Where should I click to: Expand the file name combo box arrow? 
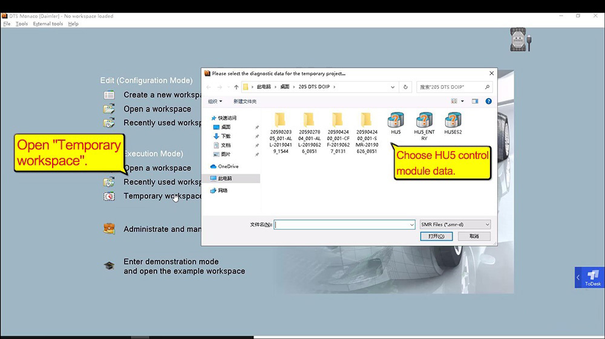click(x=411, y=225)
